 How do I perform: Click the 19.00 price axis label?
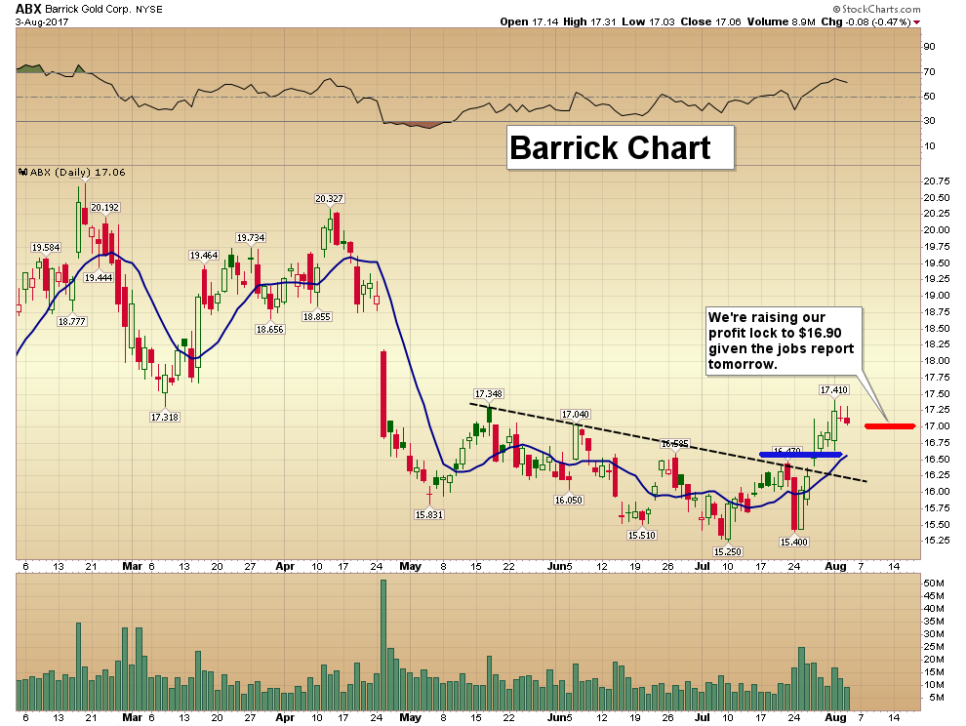(937, 296)
